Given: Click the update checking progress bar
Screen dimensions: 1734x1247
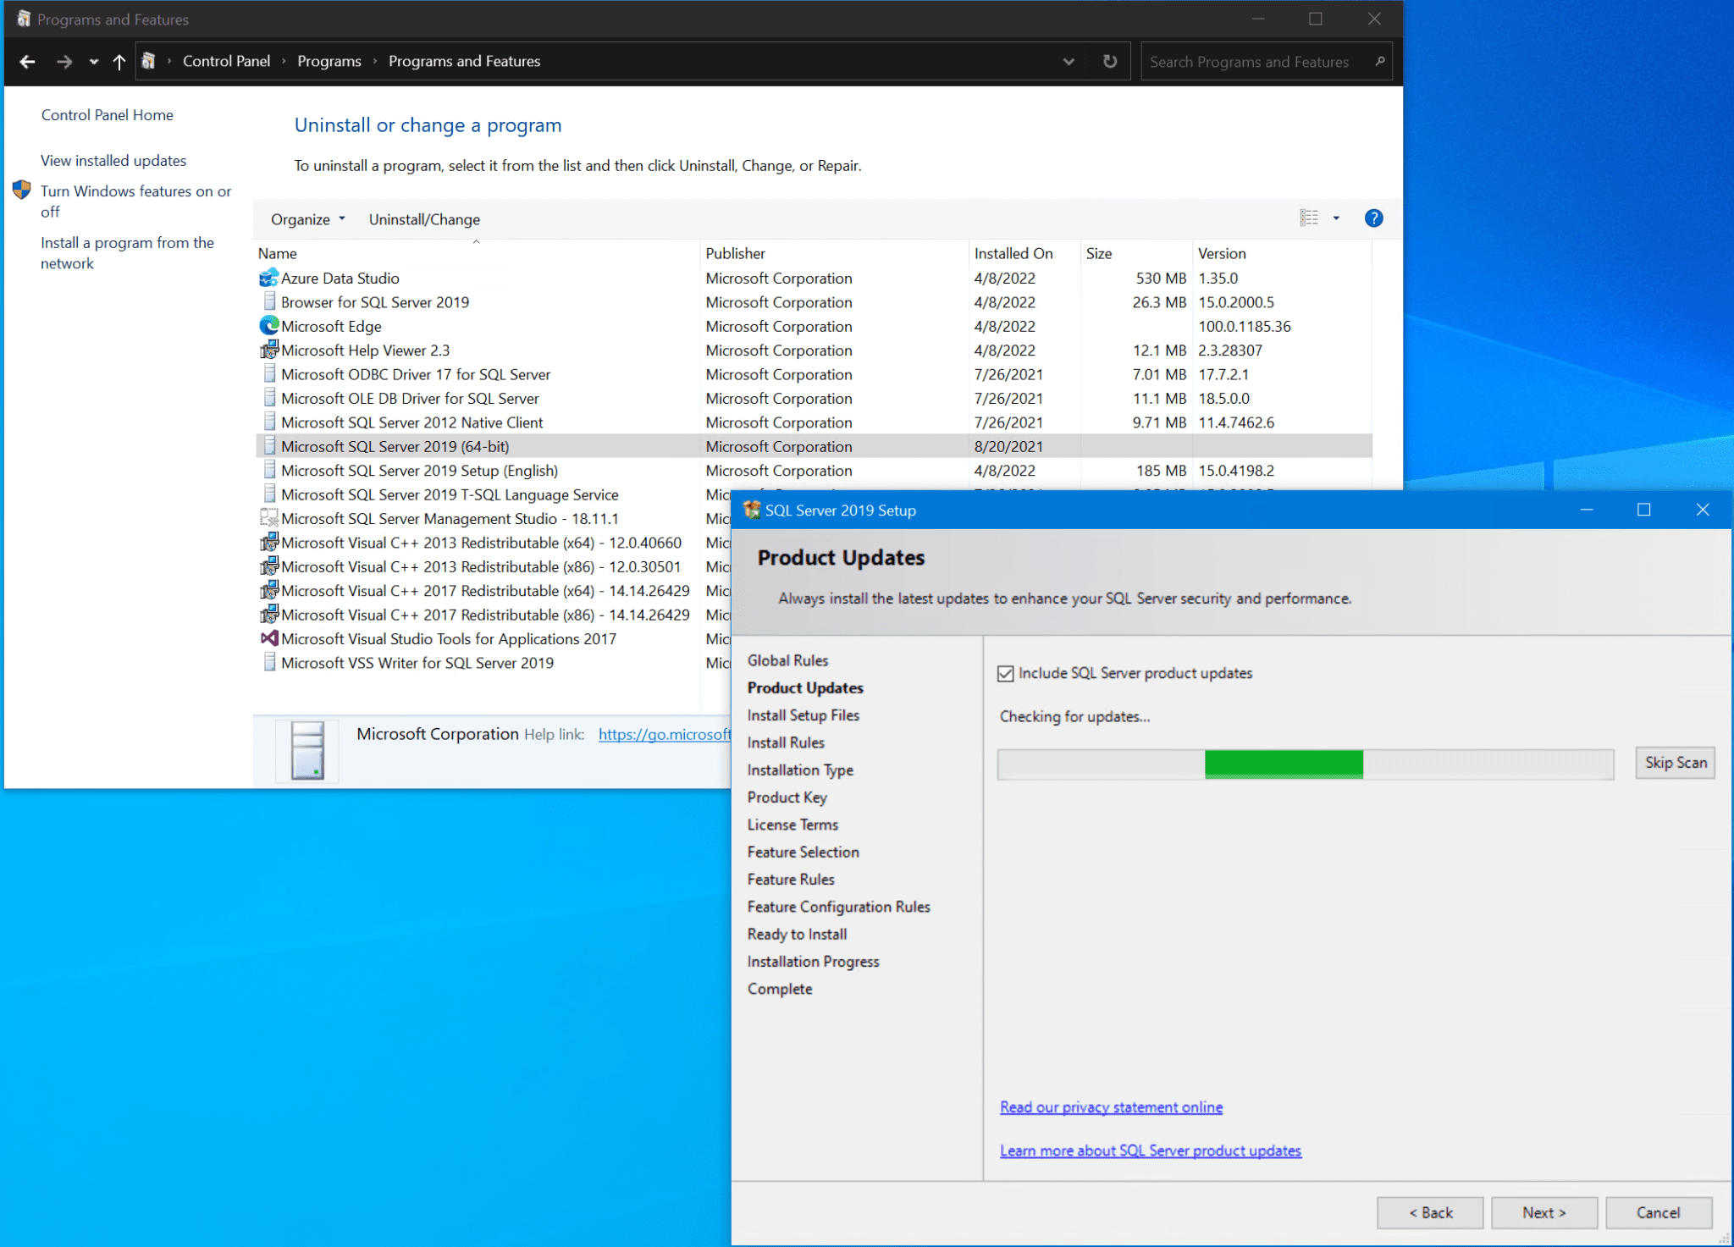Looking at the screenshot, I should point(1305,764).
